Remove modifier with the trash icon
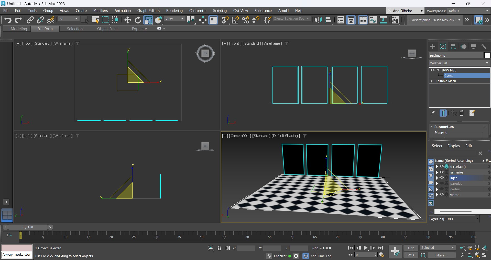Viewport: 491px width, 260px height. pos(462,113)
